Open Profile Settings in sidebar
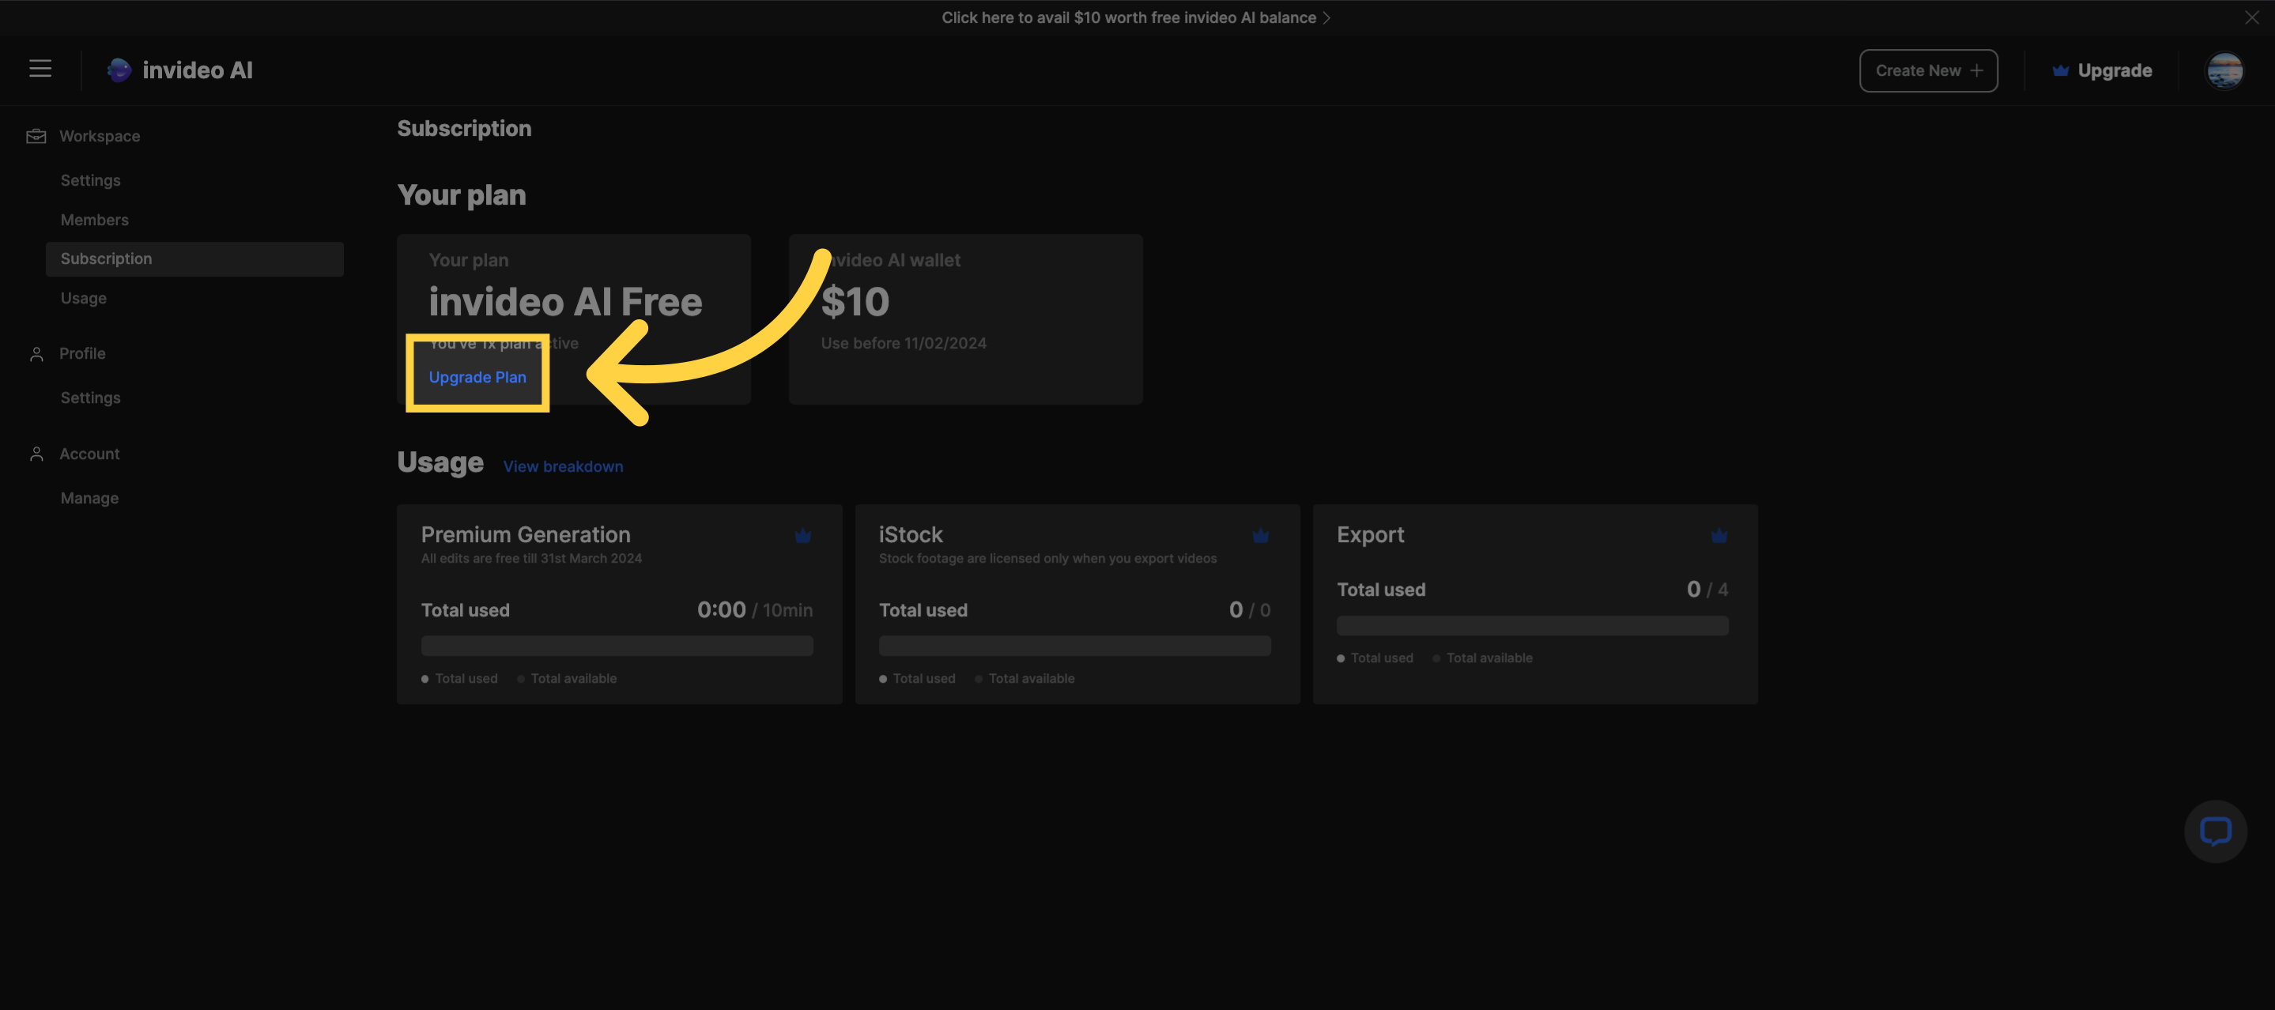 [x=90, y=398]
